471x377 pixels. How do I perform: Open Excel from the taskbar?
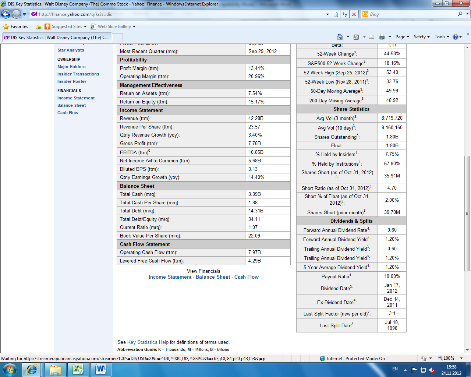pyautogui.click(x=78, y=369)
